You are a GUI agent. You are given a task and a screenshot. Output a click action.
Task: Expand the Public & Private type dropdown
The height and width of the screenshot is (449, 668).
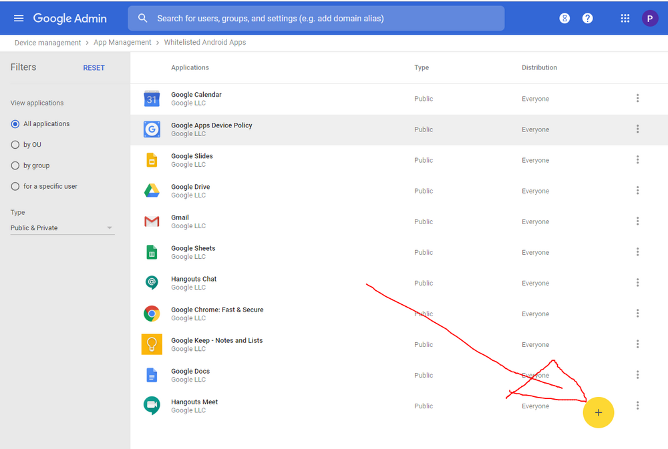click(62, 228)
